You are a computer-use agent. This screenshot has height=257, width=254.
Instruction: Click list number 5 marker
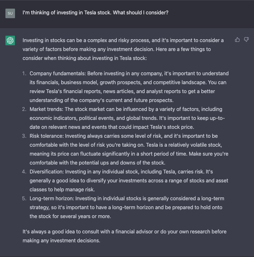24,198
